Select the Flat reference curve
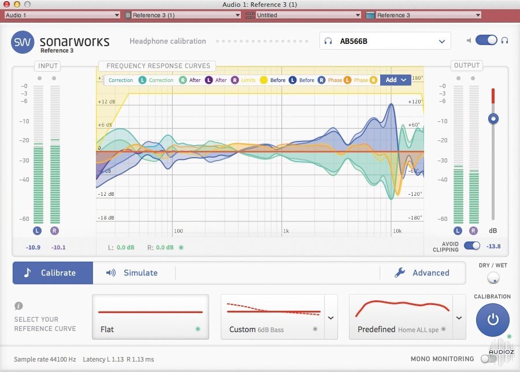The width and height of the screenshot is (520, 372). [x=150, y=317]
